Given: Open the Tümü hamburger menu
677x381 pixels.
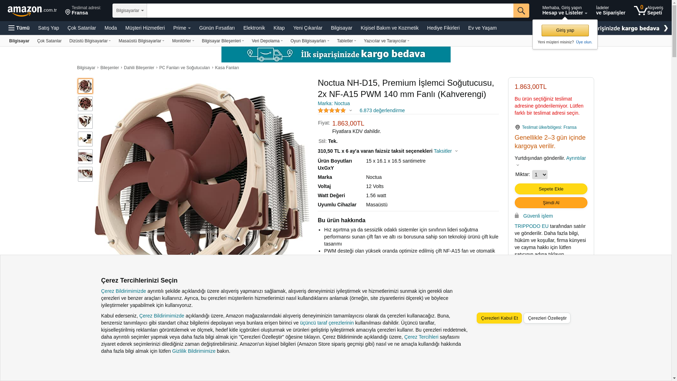Looking at the screenshot, I should [19, 28].
